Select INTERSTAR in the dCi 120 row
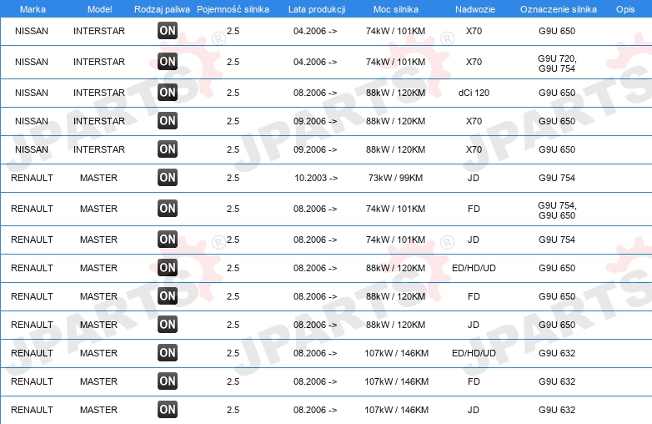Viewport: 652px width, 424px height. [99, 93]
